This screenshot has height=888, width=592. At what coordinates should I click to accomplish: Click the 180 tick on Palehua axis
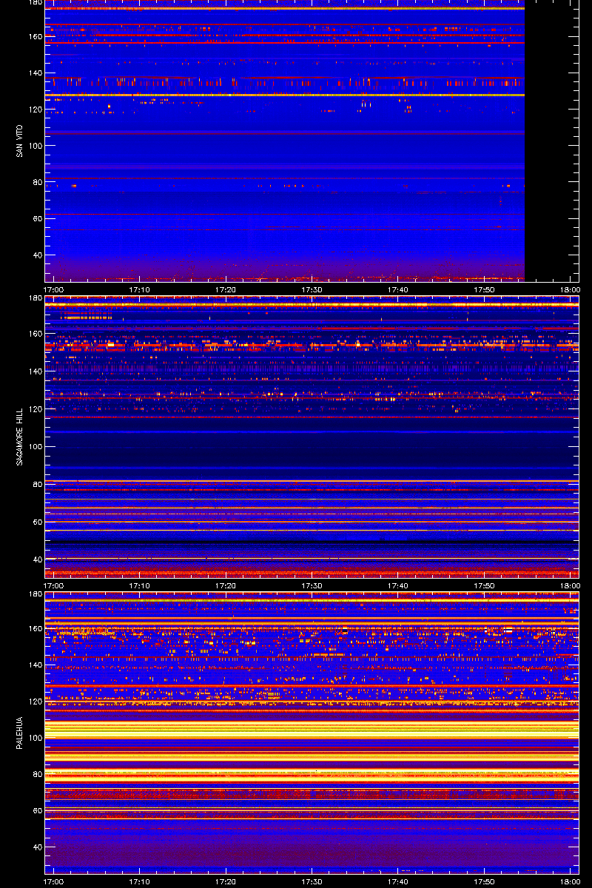35,595
